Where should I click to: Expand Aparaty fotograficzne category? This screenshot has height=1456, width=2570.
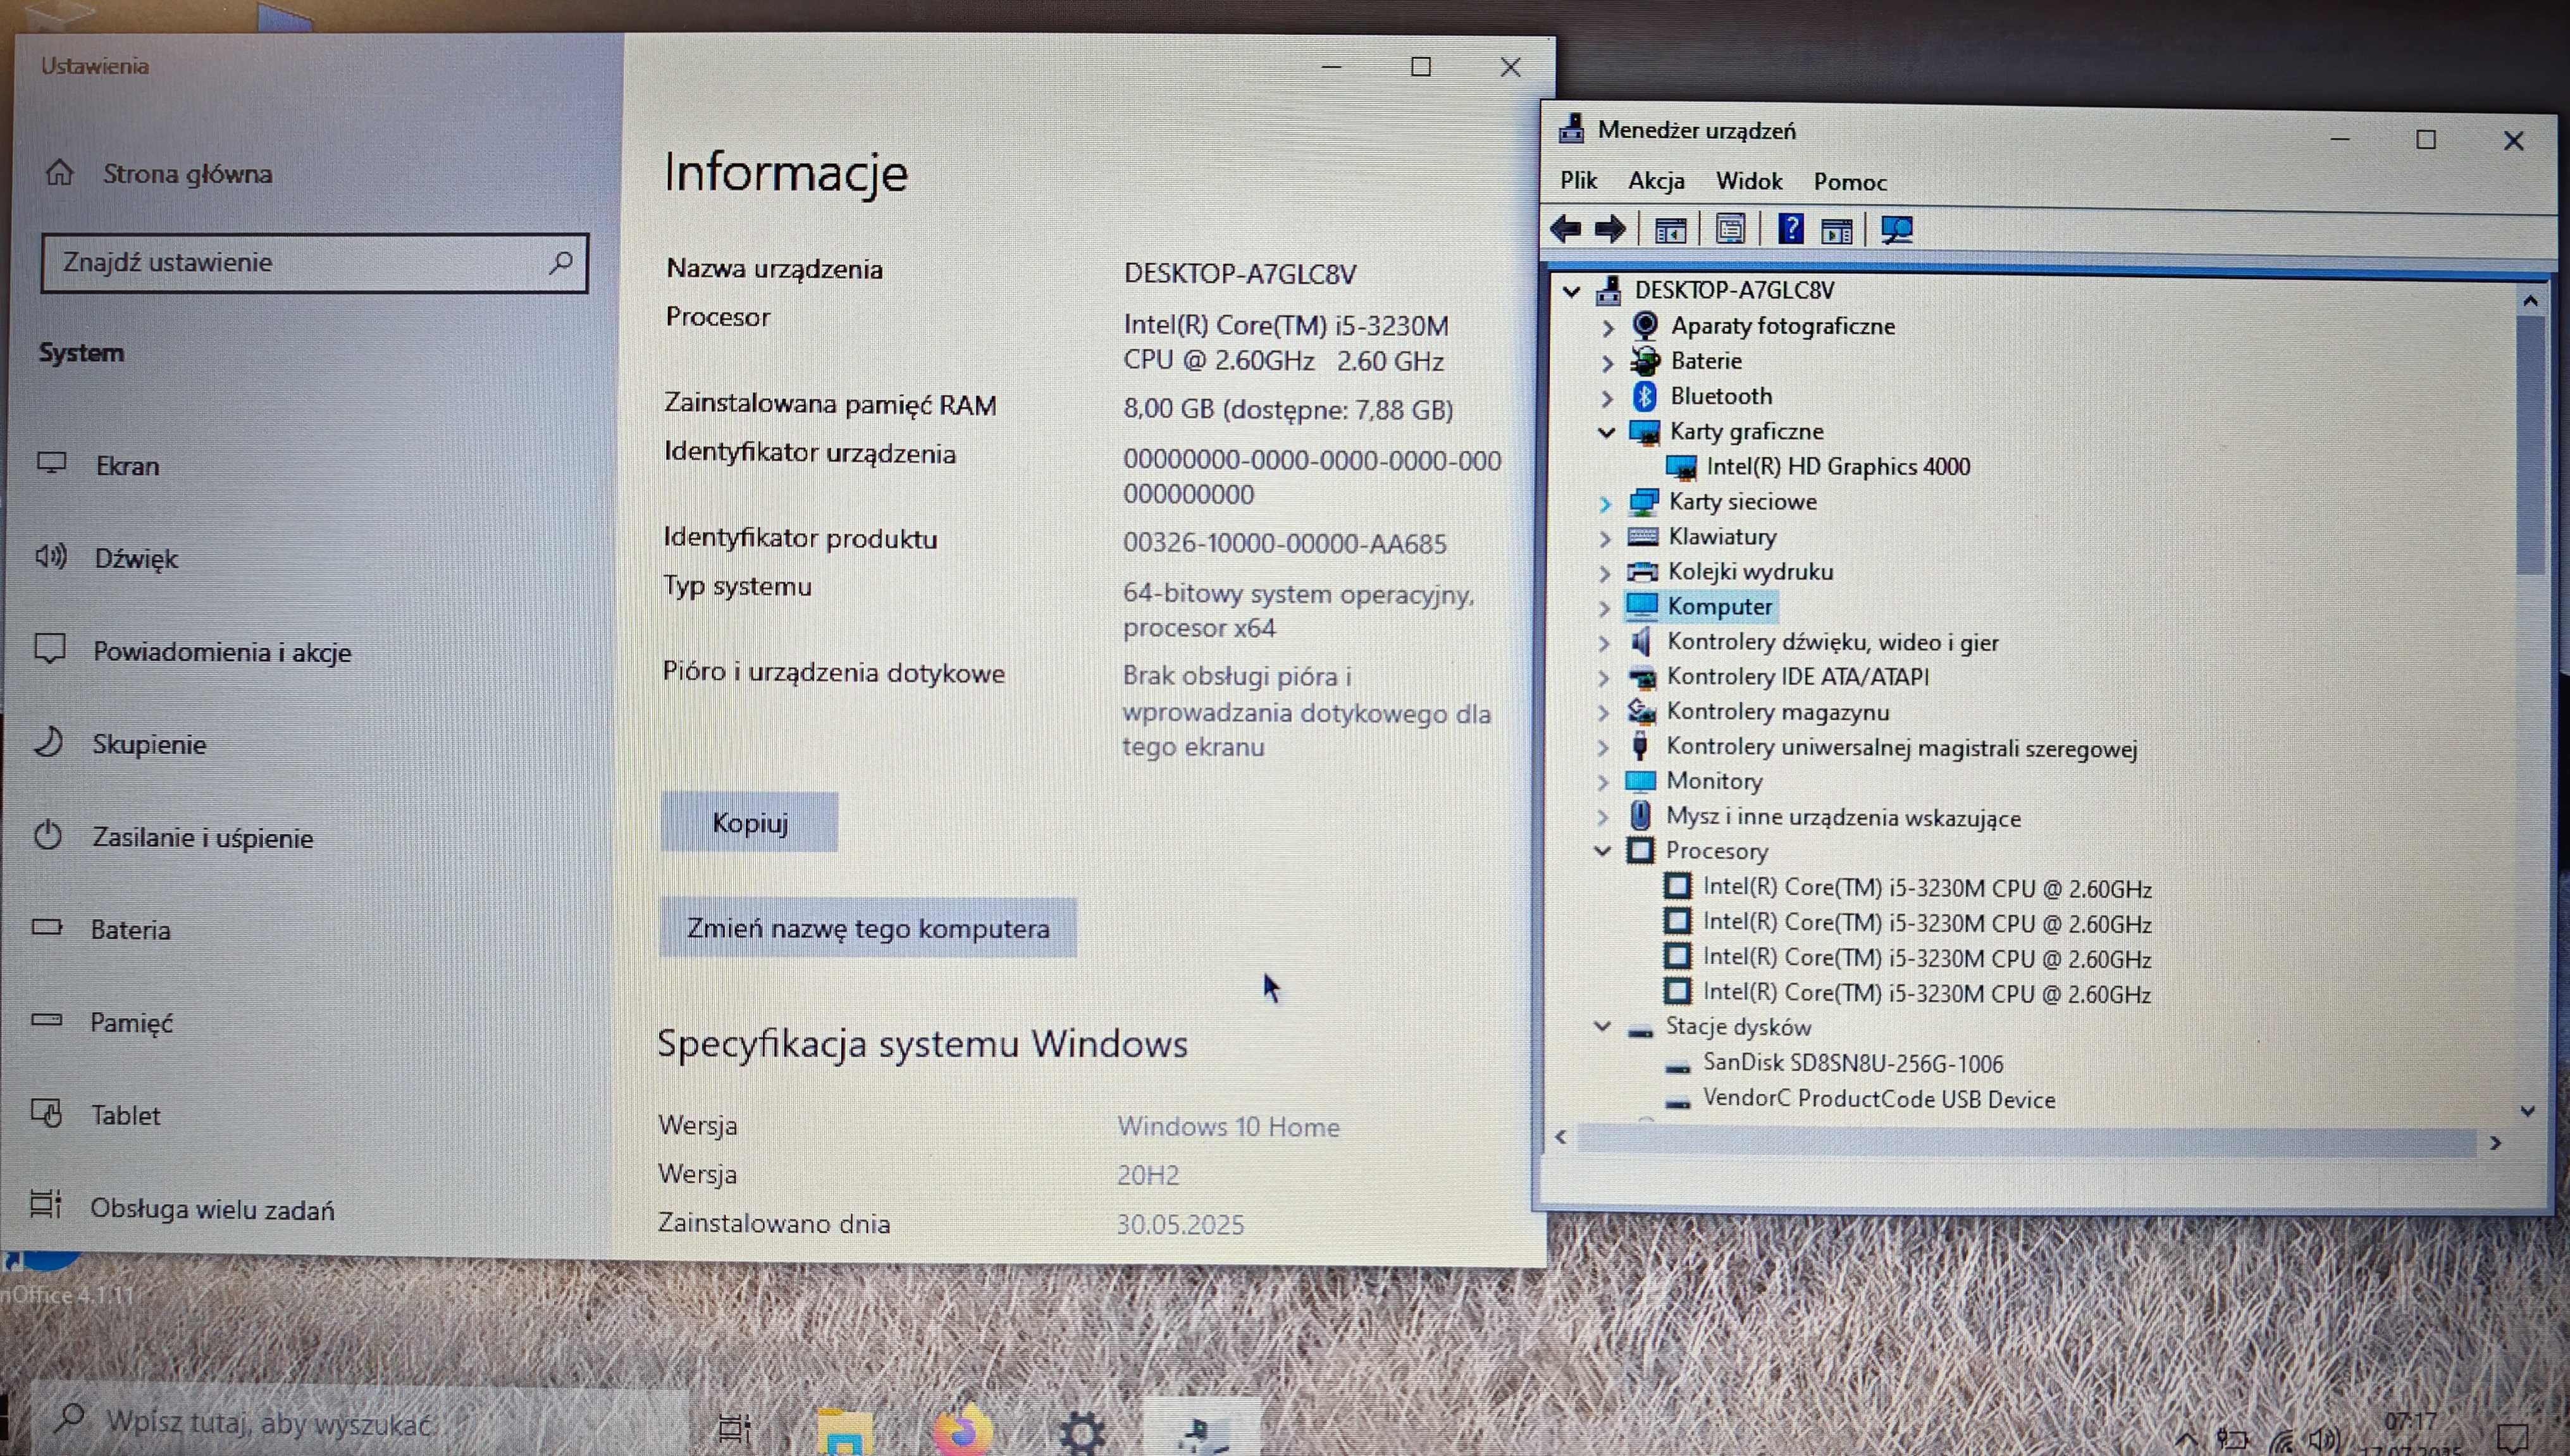click(1608, 327)
